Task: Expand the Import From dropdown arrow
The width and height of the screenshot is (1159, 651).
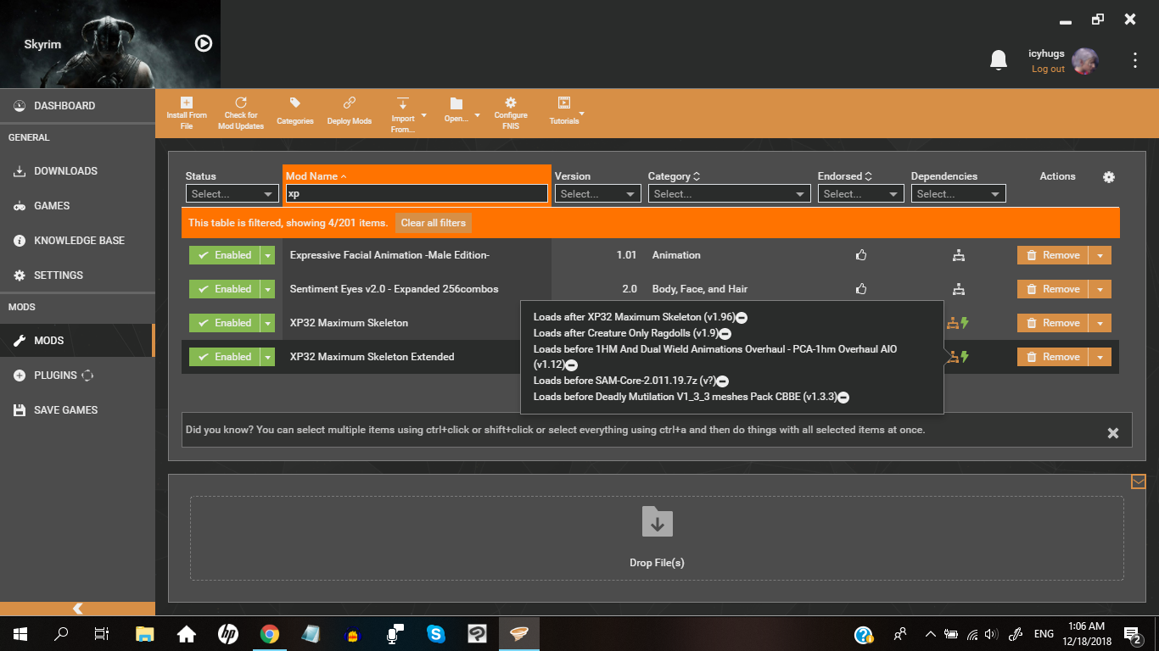Action: pos(423,115)
